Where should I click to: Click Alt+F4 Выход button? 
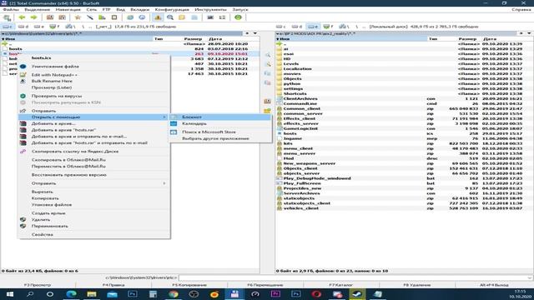click(x=494, y=285)
